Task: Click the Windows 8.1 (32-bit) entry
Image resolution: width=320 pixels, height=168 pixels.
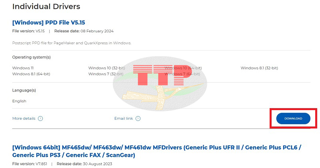Action: (259, 68)
